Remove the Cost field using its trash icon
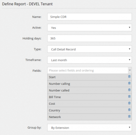136x135 pixels. pyautogui.click(x=129, y=103)
